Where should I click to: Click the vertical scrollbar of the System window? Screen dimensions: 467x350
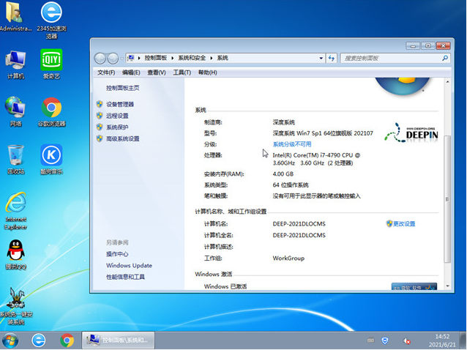(448, 183)
